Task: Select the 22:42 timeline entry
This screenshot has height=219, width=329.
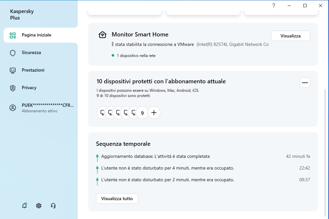Action: tap(203, 168)
